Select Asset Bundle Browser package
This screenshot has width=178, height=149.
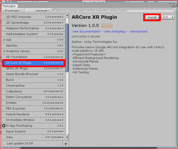tap(33, 74)
